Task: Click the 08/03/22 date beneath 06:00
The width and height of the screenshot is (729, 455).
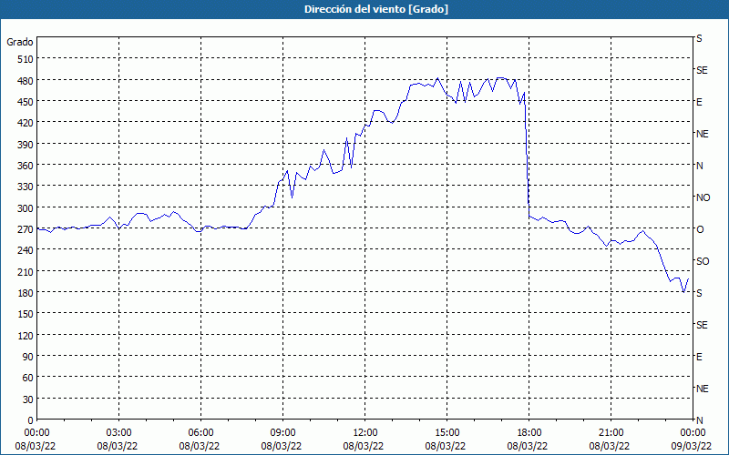Action: 200,446
